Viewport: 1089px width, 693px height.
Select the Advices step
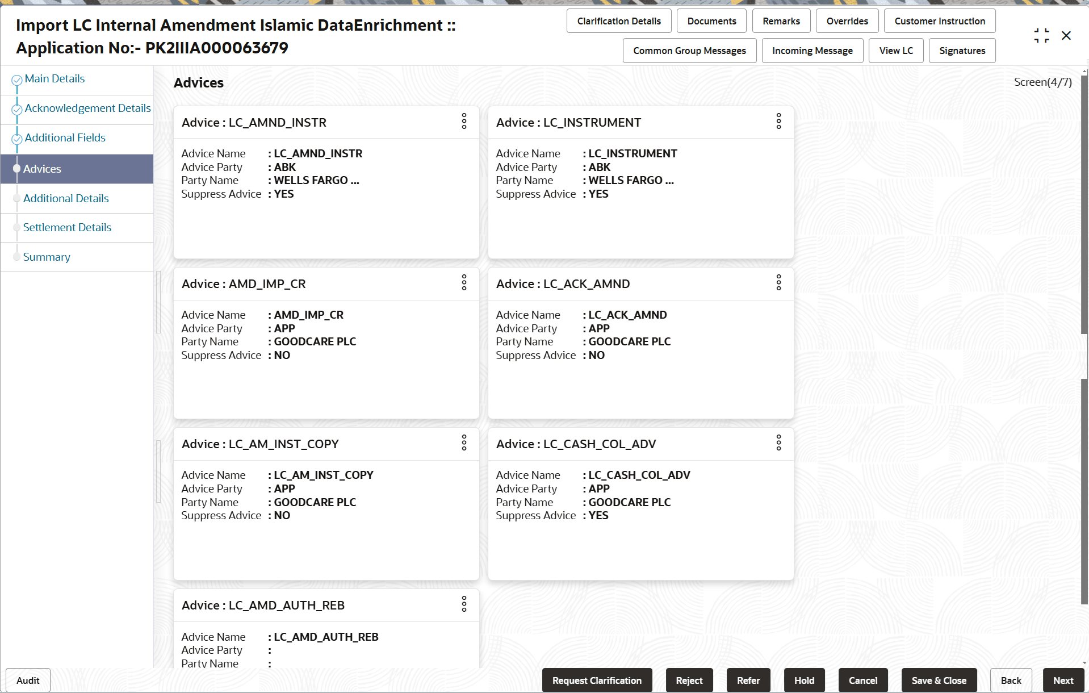coord(77,169)
